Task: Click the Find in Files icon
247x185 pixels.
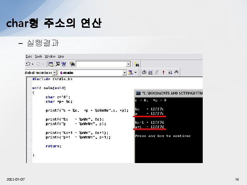Action: click(x=72, y=64)
